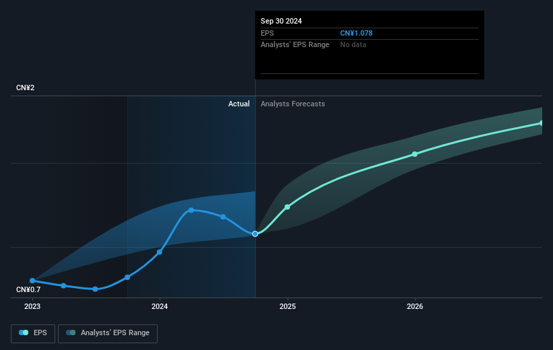Click the mid-2024 EPS data point
Image resolution: width=553 pixels, height=350 pixels.
click(x=223, y=217)
